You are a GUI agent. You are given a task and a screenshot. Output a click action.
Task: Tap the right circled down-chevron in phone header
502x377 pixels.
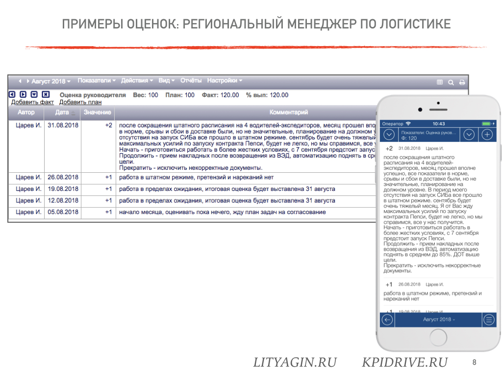point(469,135)
